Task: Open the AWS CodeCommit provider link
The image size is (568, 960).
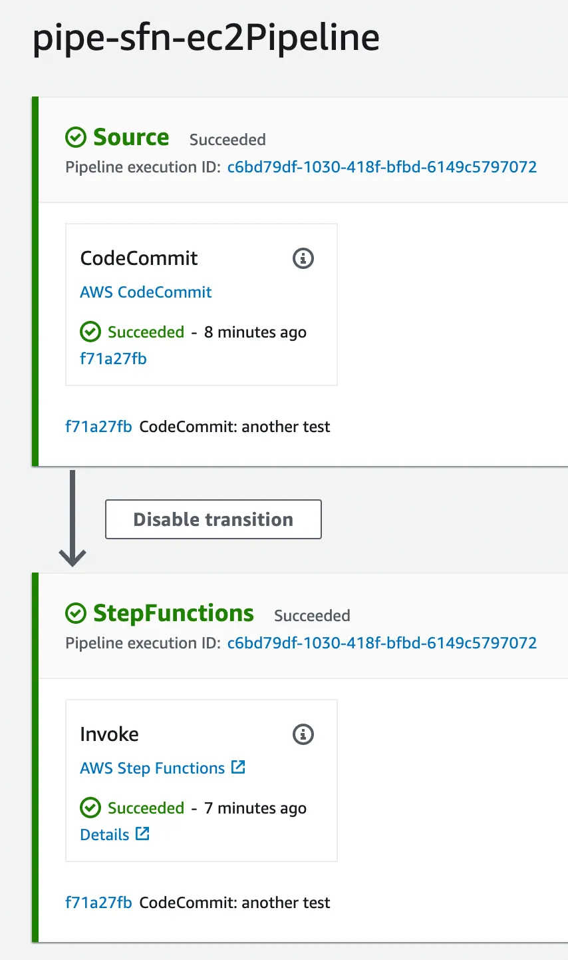Action: (146, 292)
